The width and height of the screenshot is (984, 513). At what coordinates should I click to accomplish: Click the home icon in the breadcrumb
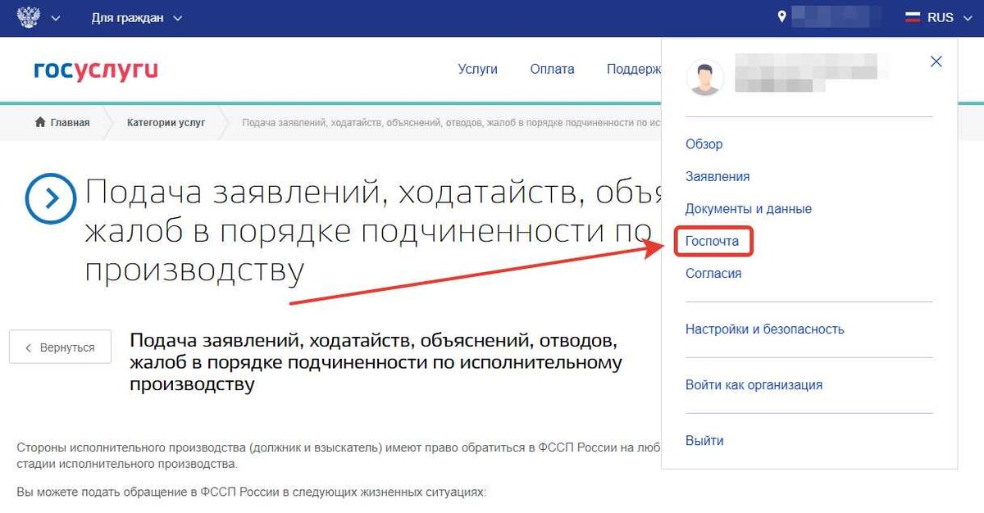(x=39, y=121)
